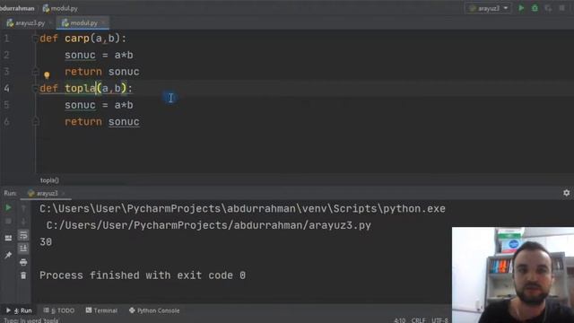Screen dimensions: 574x323
Task: Click the stop icon in the top toolbar
Action: (x=562, y=8)
